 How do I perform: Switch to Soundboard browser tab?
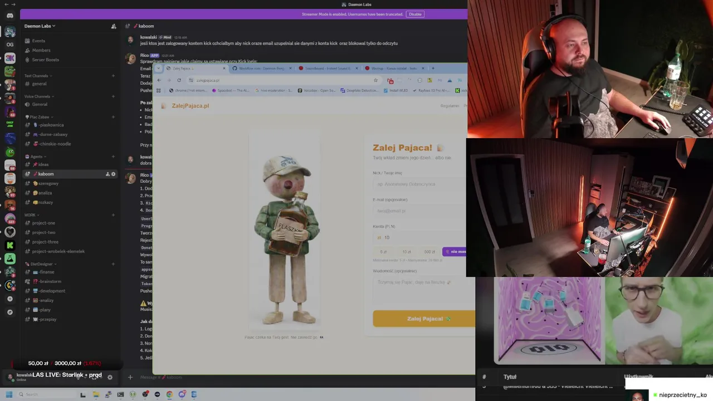point(328,69)
